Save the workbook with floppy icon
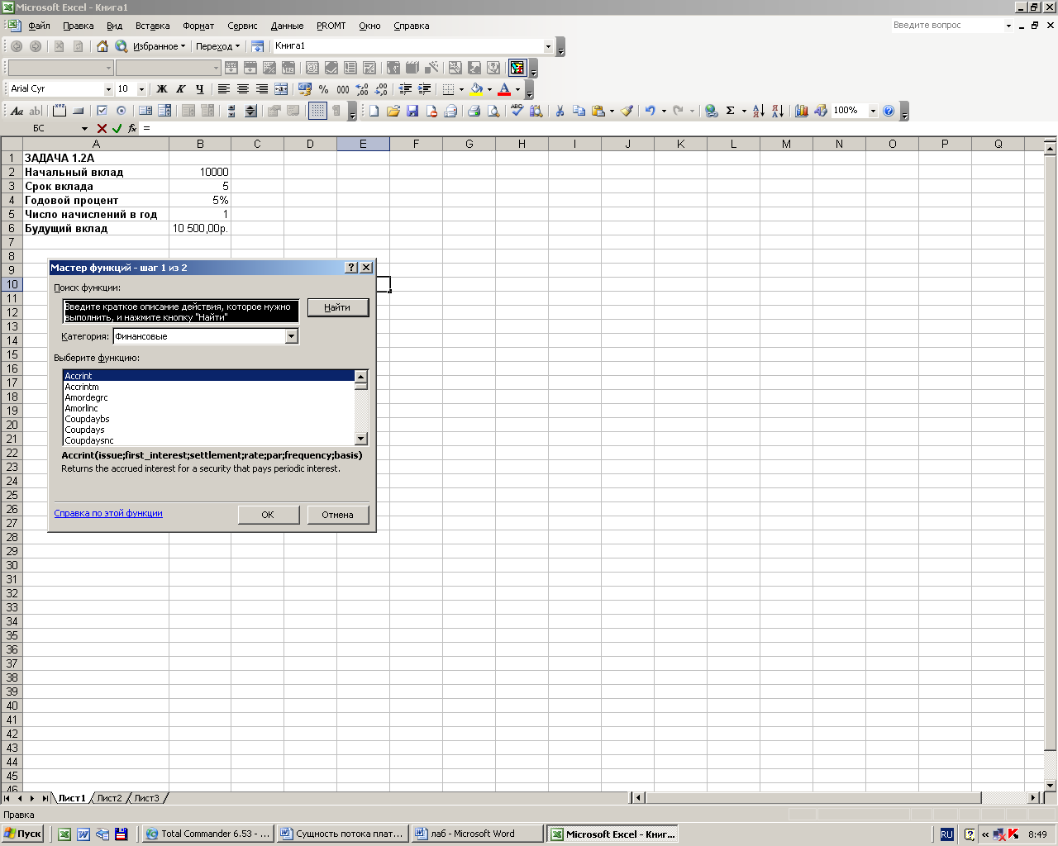 click(x=412, y=111)
